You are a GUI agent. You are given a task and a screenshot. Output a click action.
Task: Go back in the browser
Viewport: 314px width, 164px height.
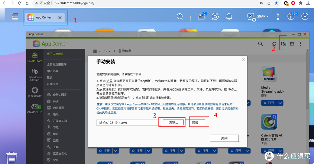tap(5, 3)
